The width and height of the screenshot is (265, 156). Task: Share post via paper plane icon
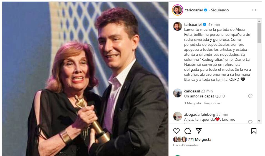coord(199,131)
